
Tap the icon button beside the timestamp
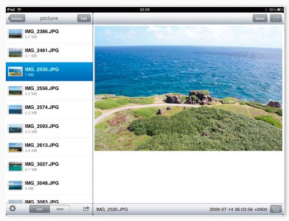(276, 209)
